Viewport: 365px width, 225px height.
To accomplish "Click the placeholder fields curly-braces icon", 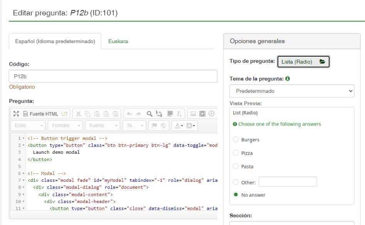I will pos(65,114).
